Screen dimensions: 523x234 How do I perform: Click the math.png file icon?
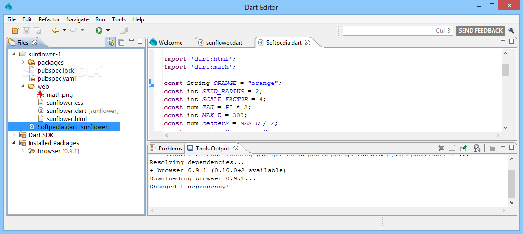click(x=41, y=94)
